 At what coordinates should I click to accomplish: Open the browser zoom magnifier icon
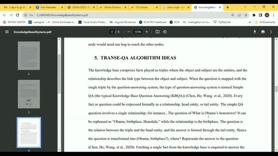pos(233,15)
